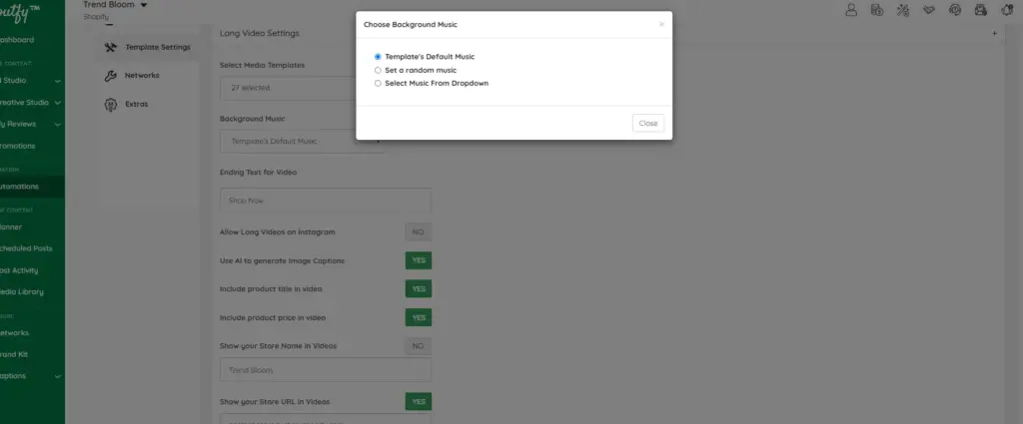
Task: Toggle Use AI to generate Image Captions
Action: (x=419, y=260)
